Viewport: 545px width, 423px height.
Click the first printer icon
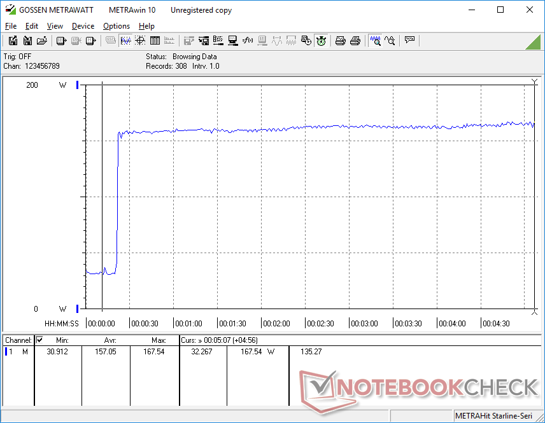tap(341, 41)
